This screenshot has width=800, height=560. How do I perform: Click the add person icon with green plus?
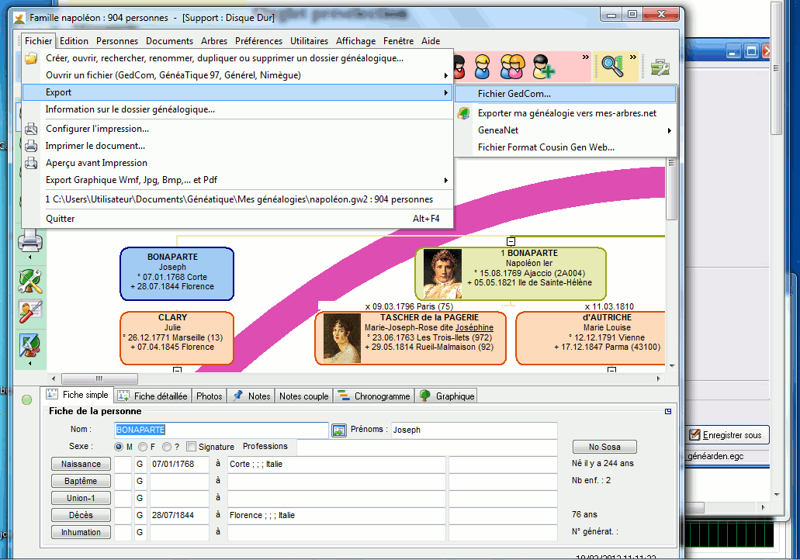tap(543, 66)
